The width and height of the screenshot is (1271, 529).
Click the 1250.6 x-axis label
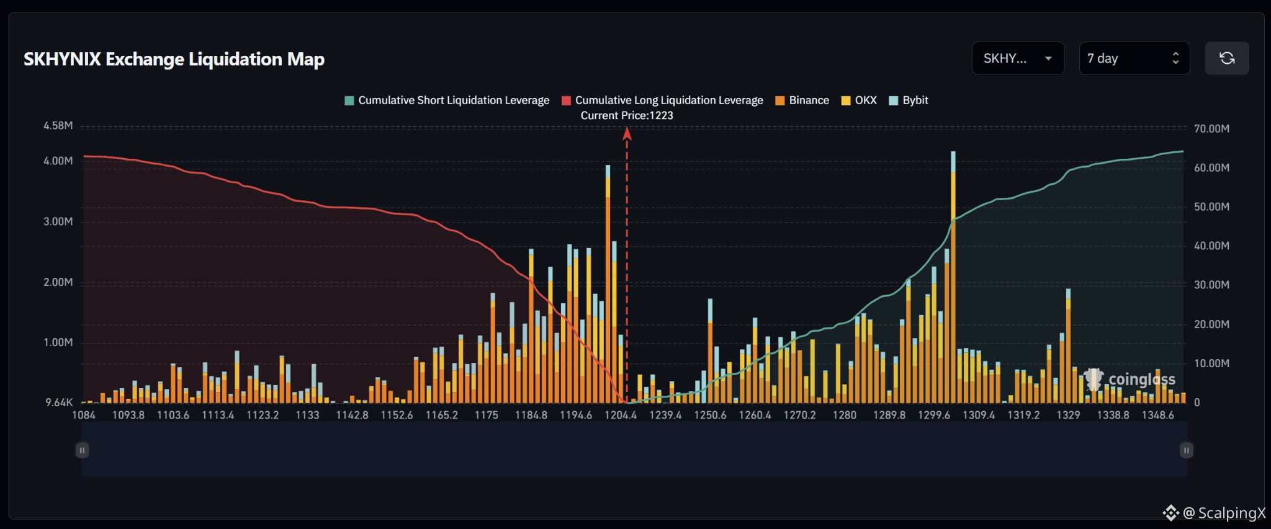tap(710, 415)
